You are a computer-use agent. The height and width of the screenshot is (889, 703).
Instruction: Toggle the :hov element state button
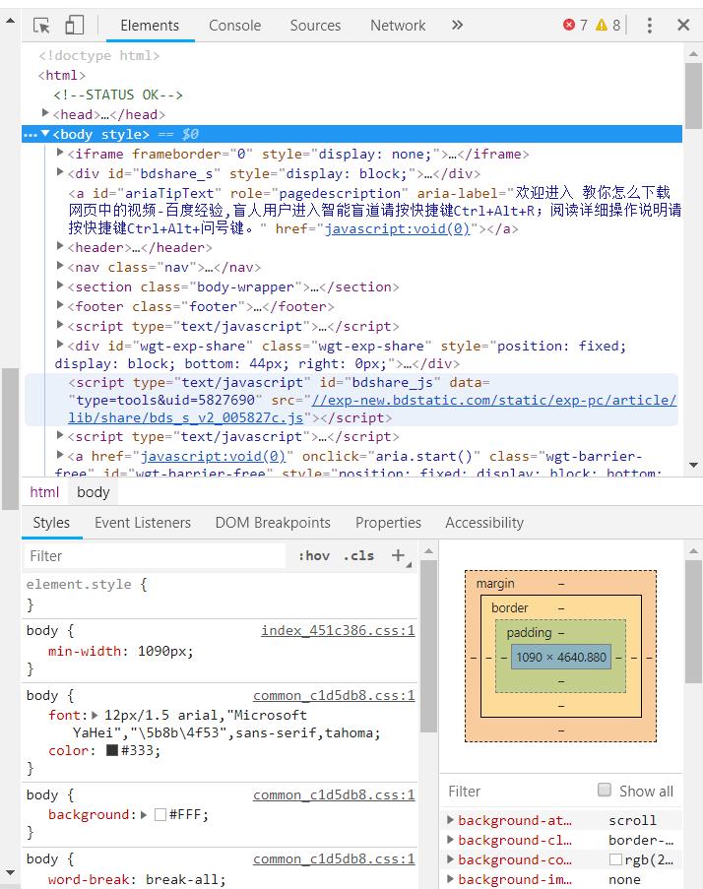314,555
